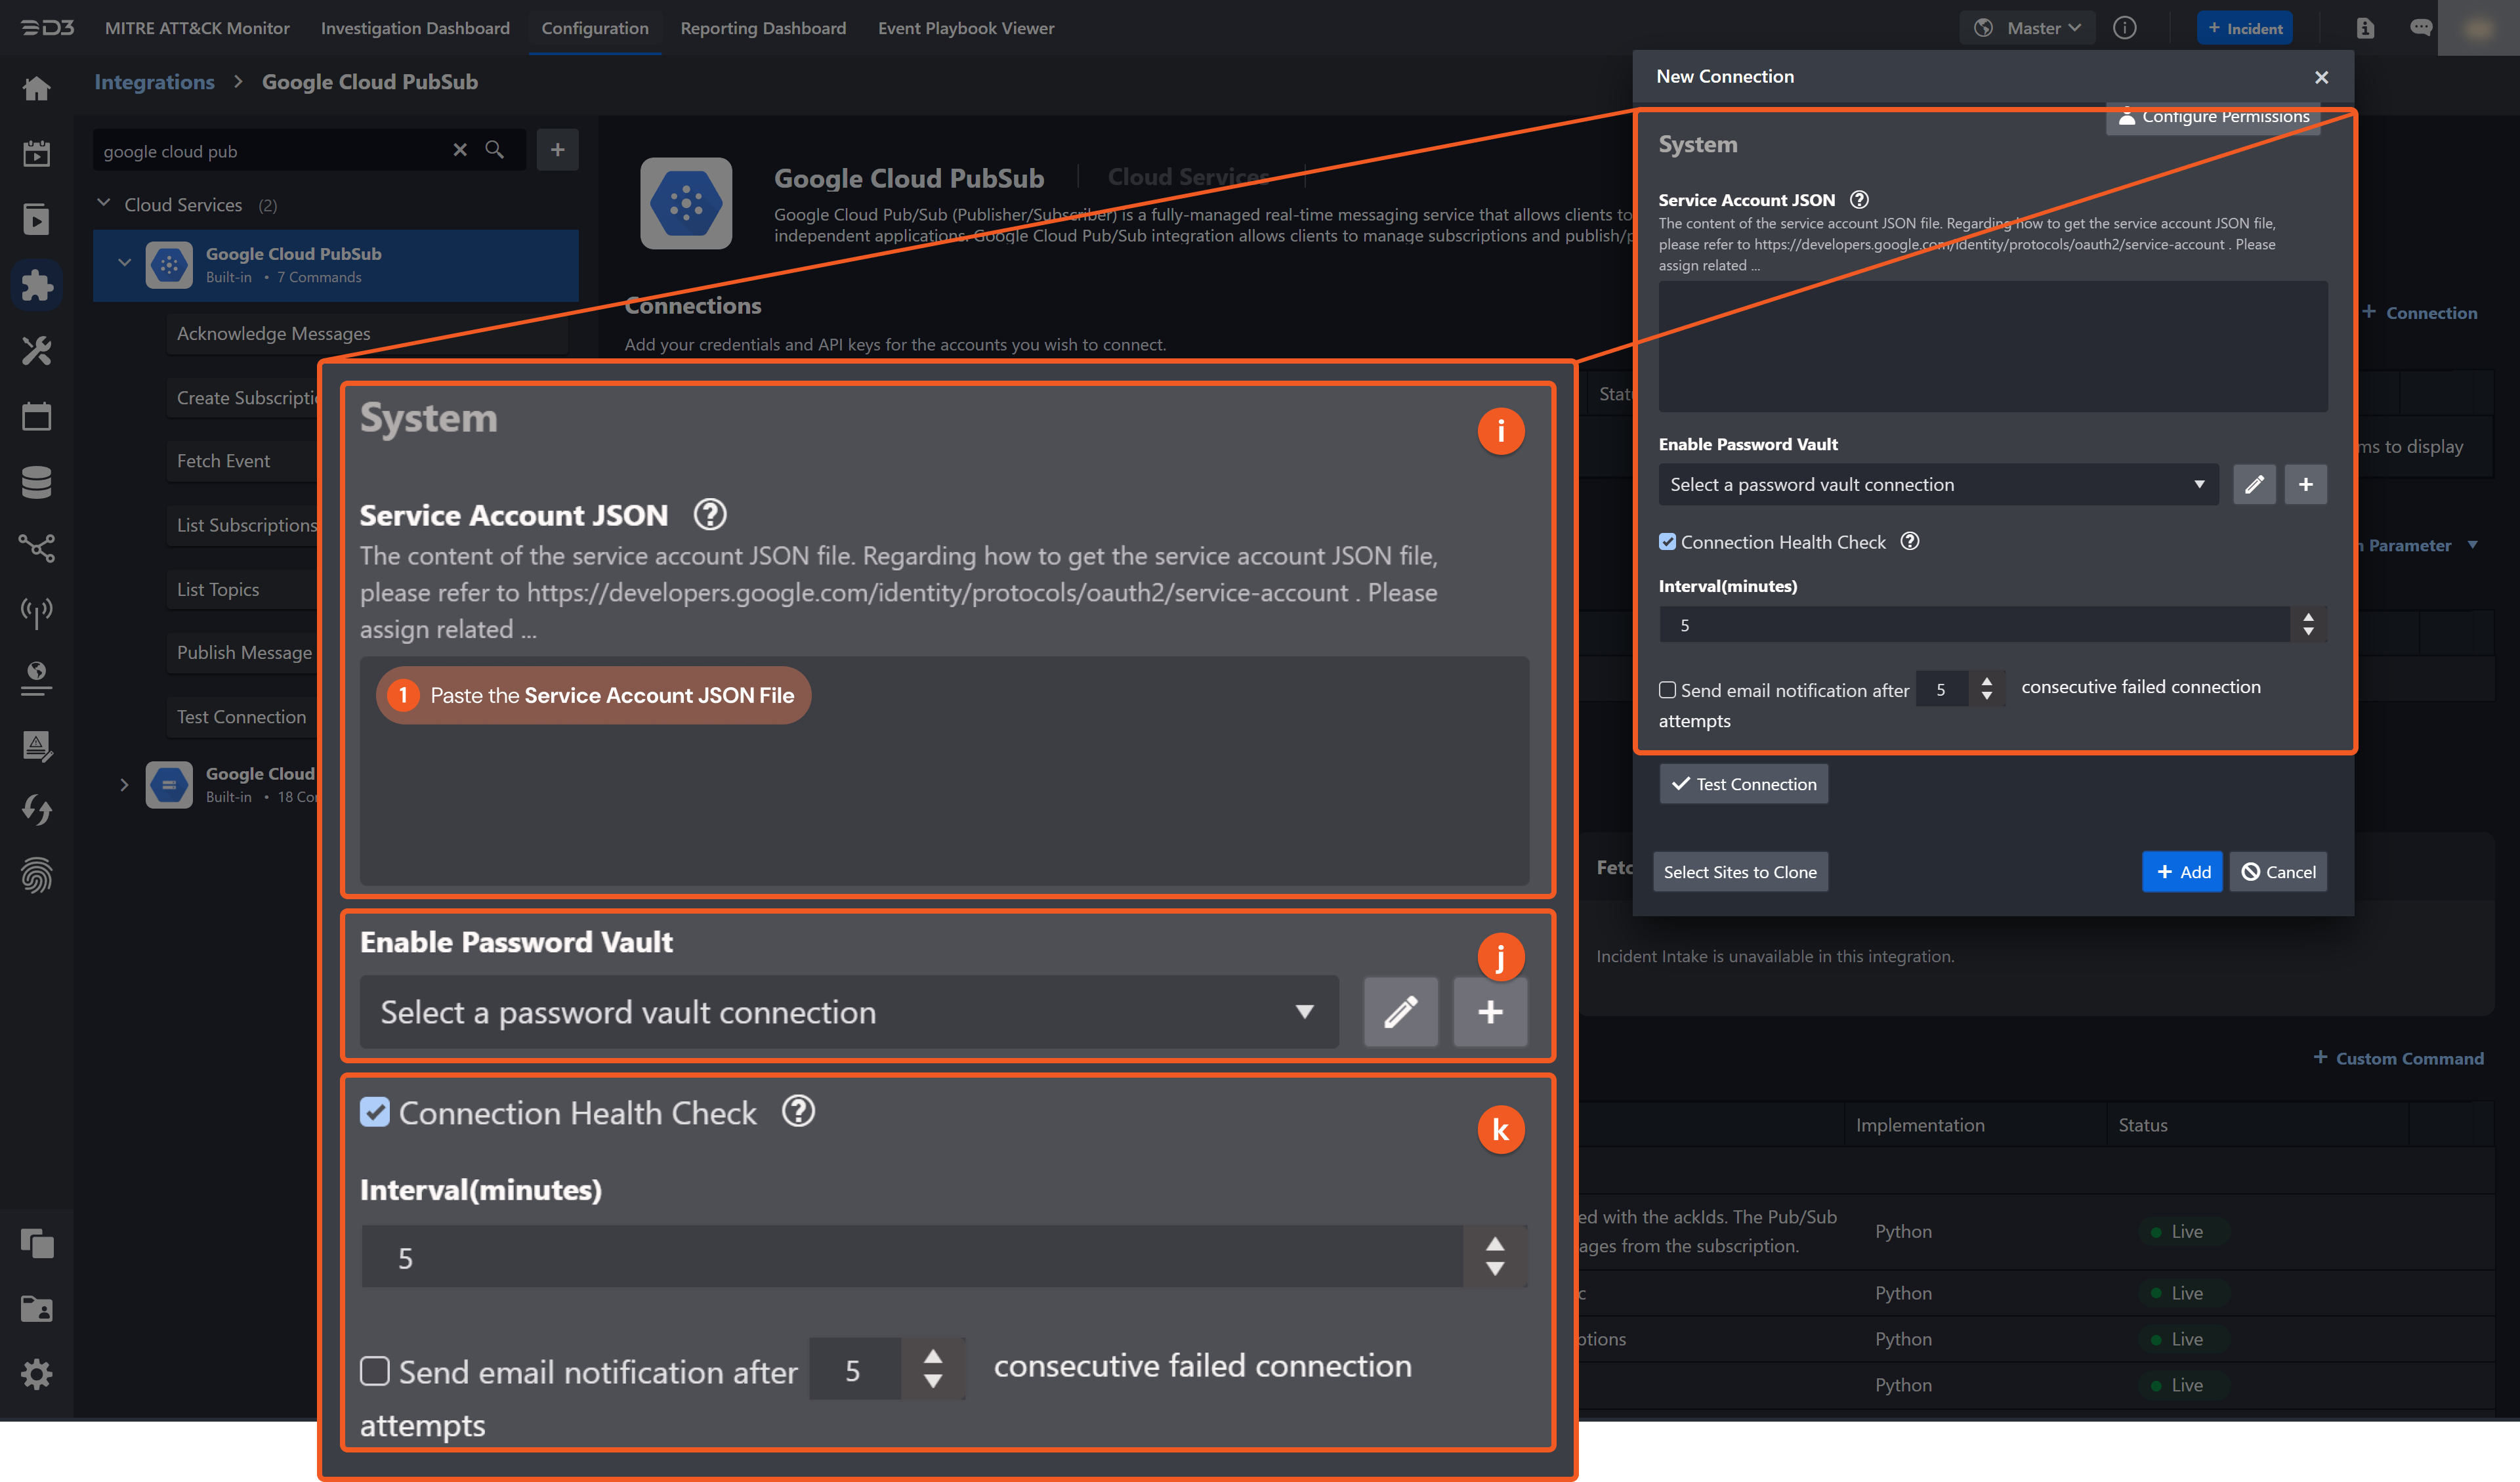Check Connection Health Check in New Connection panel
Image resolution: width=2520 pixels, height=1482 pixels.
pyautogui.click(x=1667, y=541)
